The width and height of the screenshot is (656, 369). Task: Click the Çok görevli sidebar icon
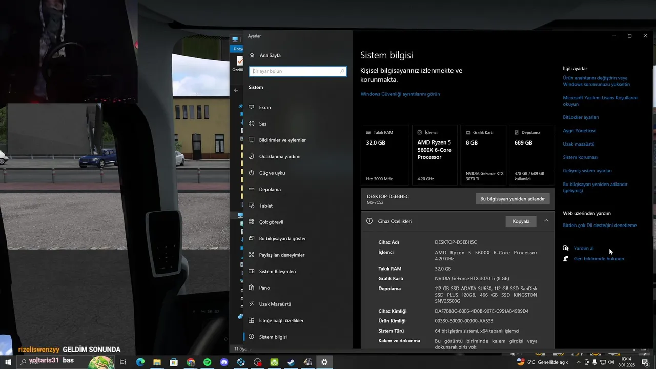pyautogui.click(x=251, y=222)
